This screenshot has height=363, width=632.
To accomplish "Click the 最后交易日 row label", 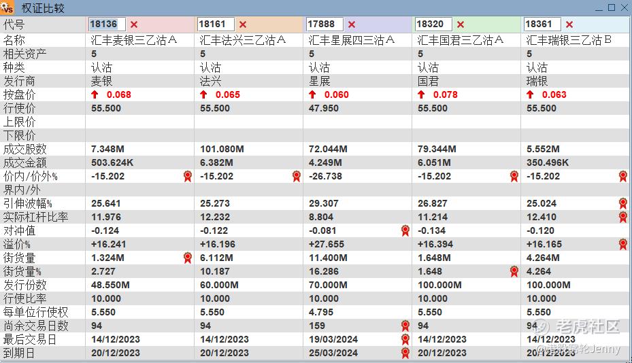I will point(30,339).
